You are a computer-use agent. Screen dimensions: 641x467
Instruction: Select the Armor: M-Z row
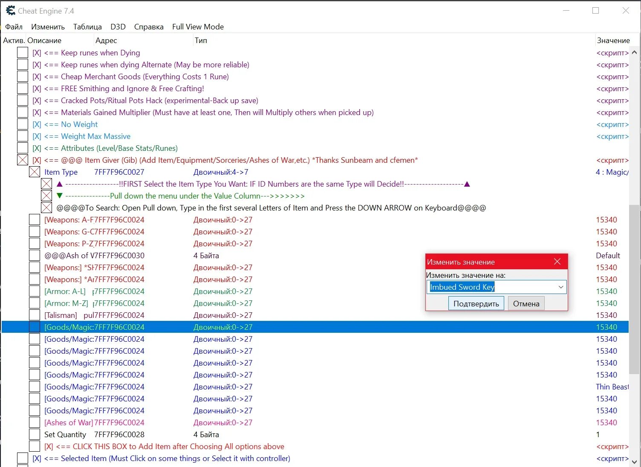[x=315, y=303]
